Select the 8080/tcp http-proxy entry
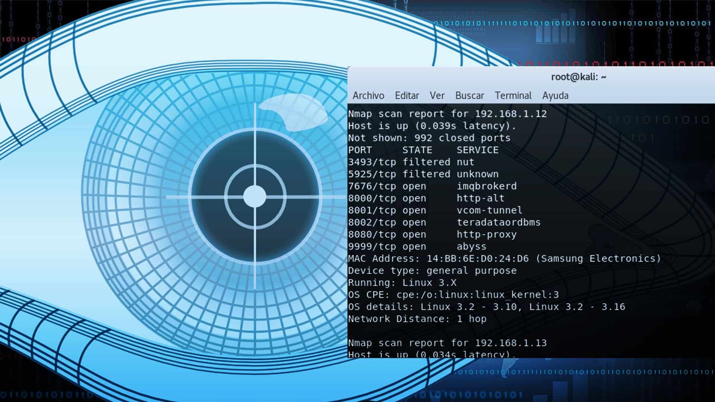715x402 pixels. click(432, 234)
